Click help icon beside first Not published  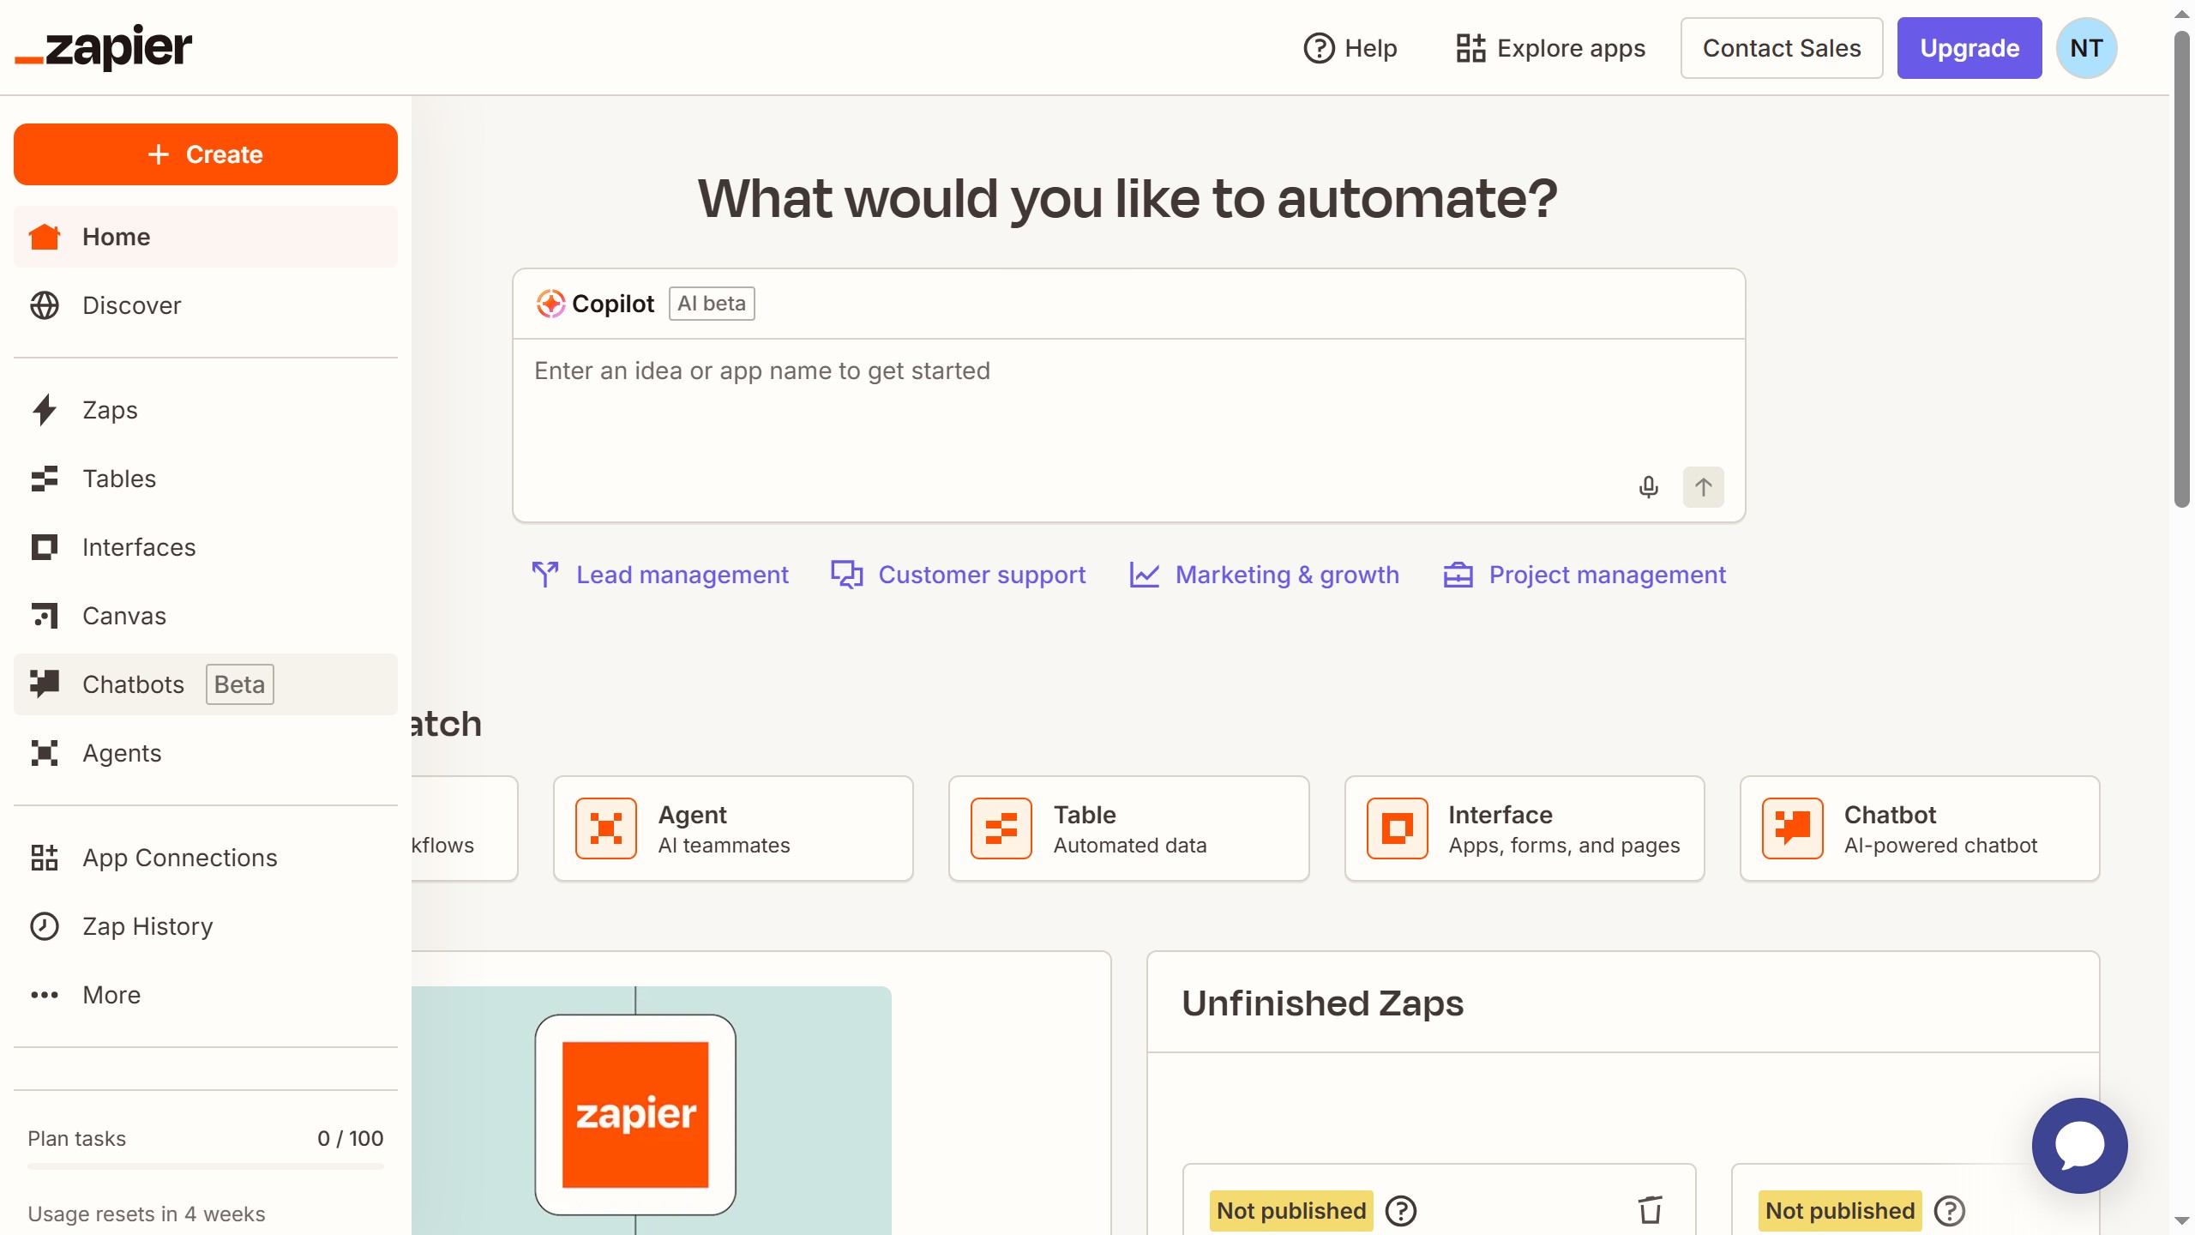(1401, 1211)
